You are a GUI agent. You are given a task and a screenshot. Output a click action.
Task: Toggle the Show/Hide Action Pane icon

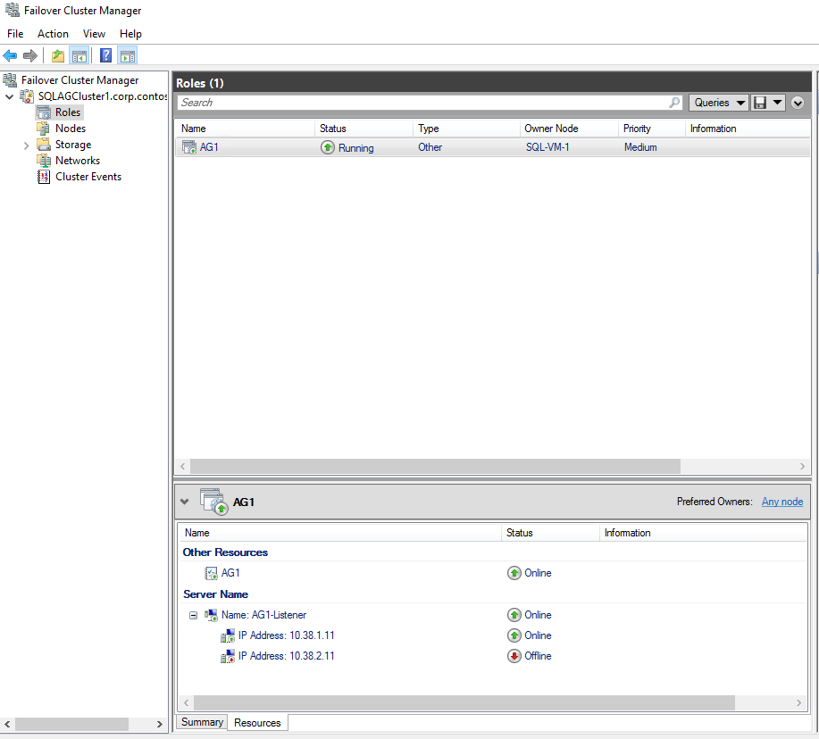click(128, 56)
